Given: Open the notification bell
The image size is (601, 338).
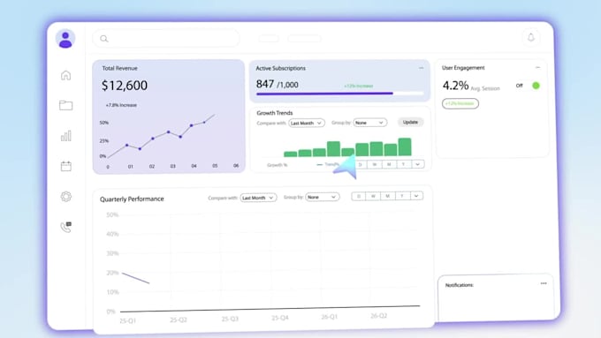Looking at the screenshot, I should 531,38.
